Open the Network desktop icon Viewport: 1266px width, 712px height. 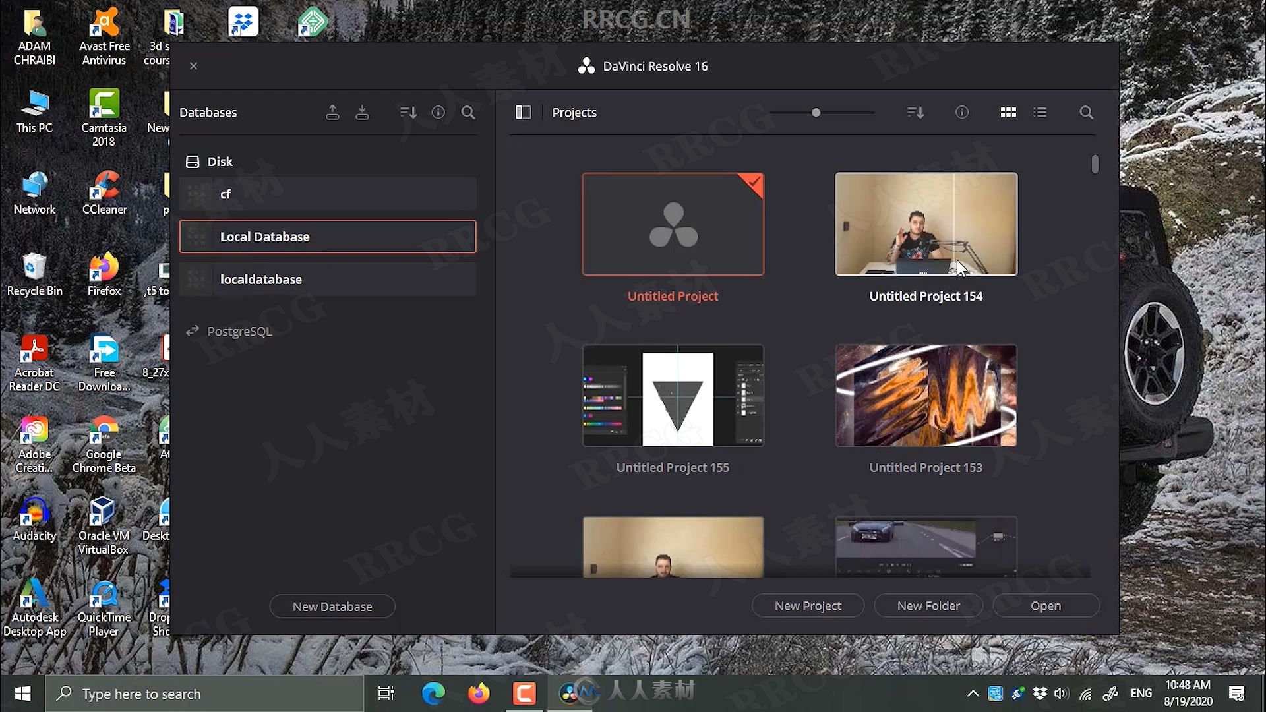(34, 193)
